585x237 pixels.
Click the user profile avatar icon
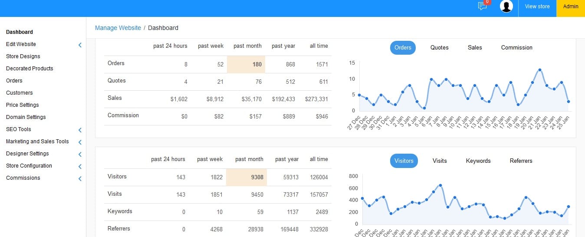pos(506,6)
